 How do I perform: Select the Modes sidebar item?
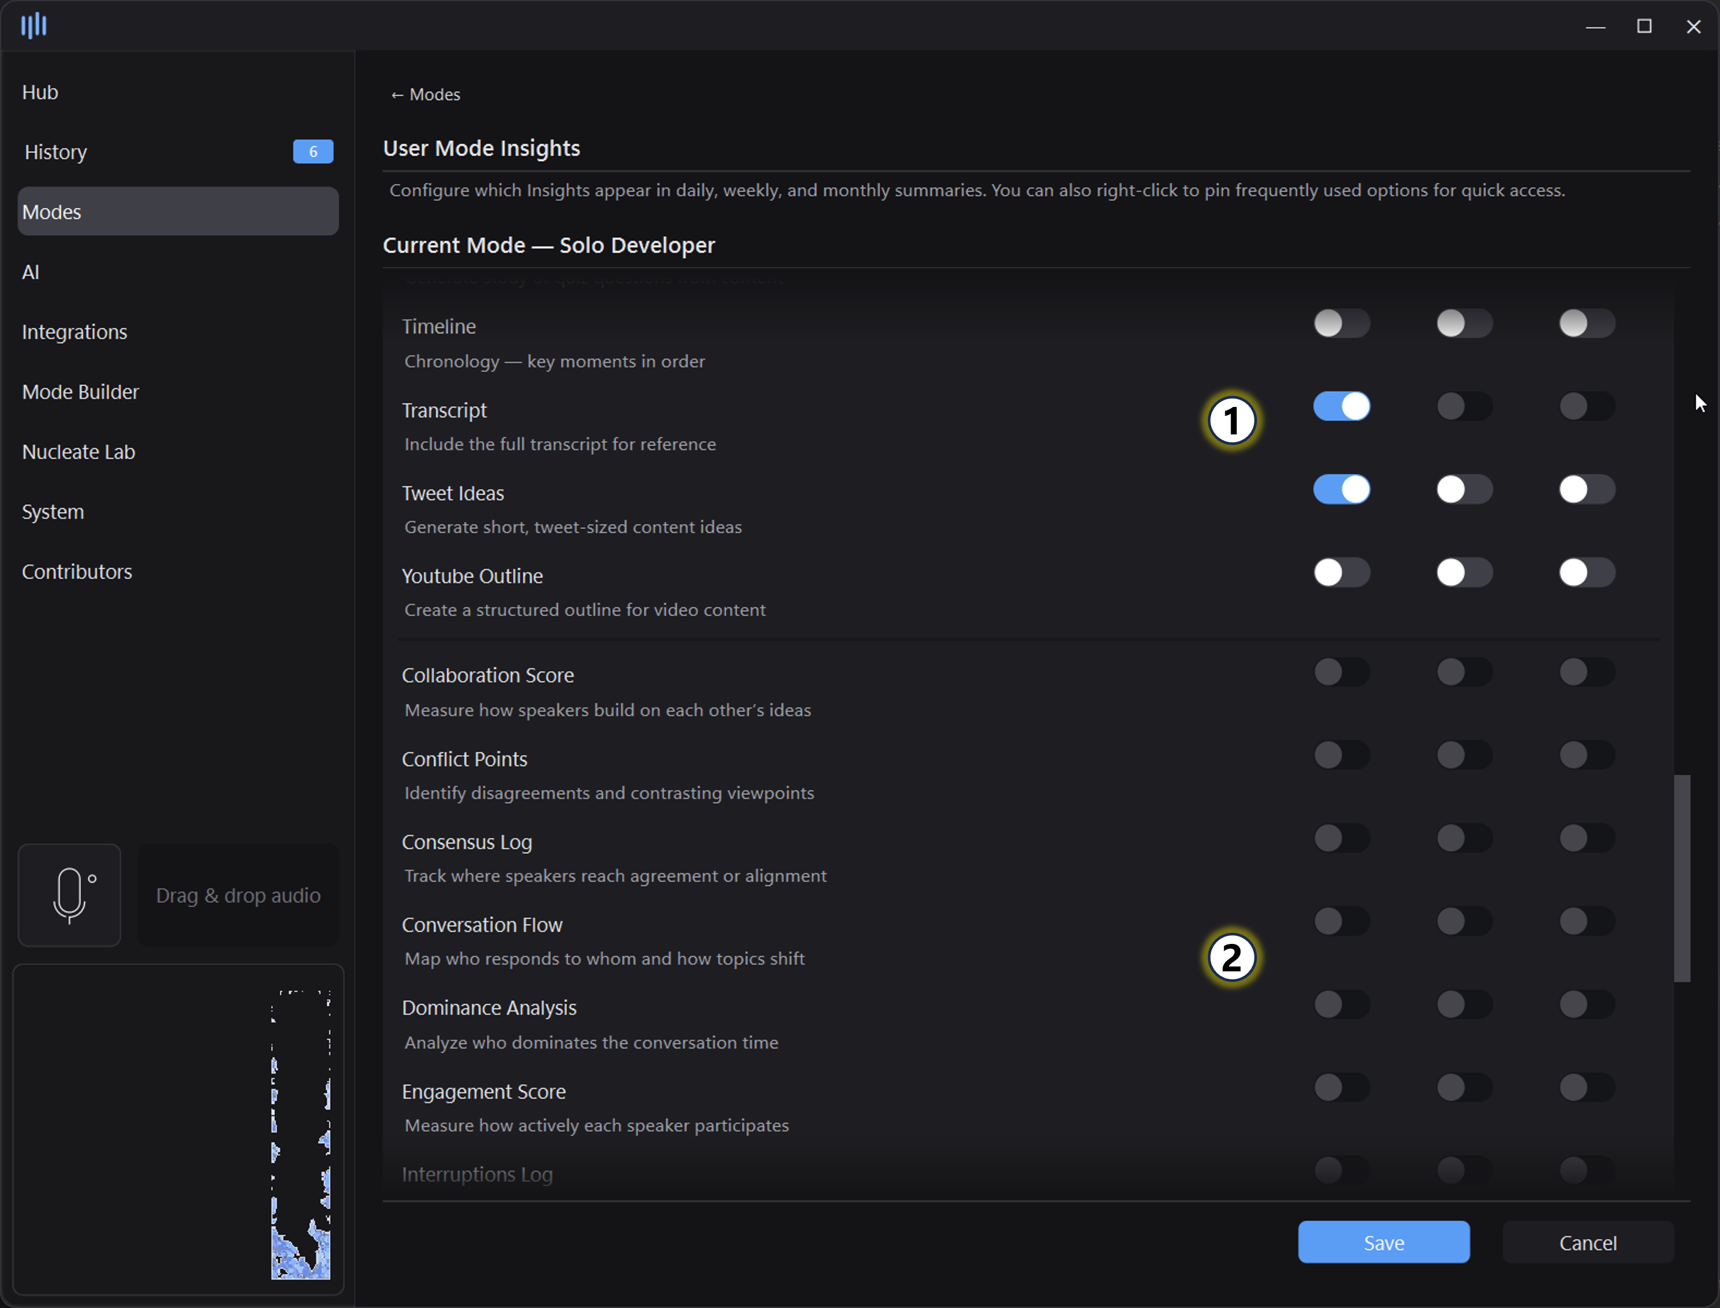[178, 211]
